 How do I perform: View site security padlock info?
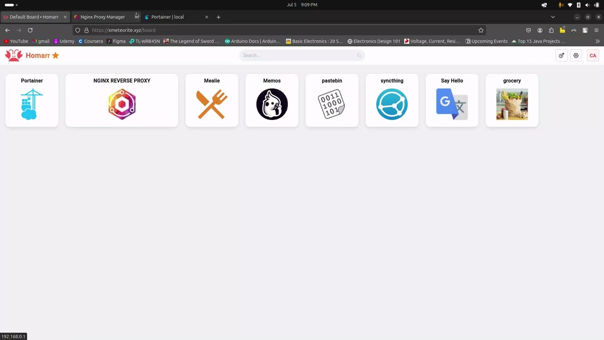86,30
